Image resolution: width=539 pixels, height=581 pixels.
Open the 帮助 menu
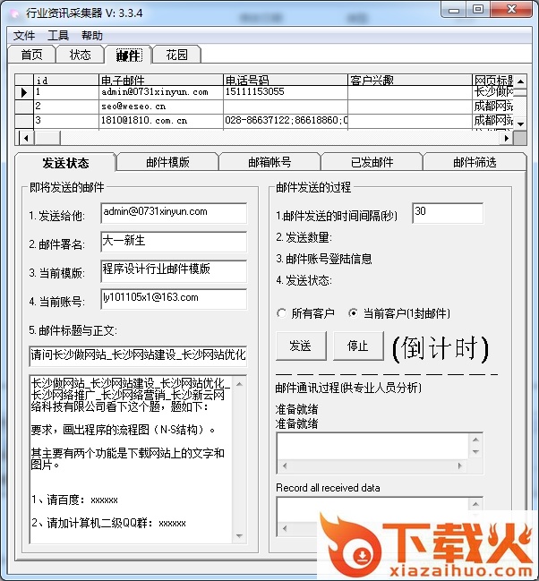coord(92,36)
